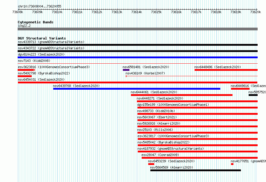Click the nsv4177651 variant label
266x182 pixels.
[x=248, y=161]
